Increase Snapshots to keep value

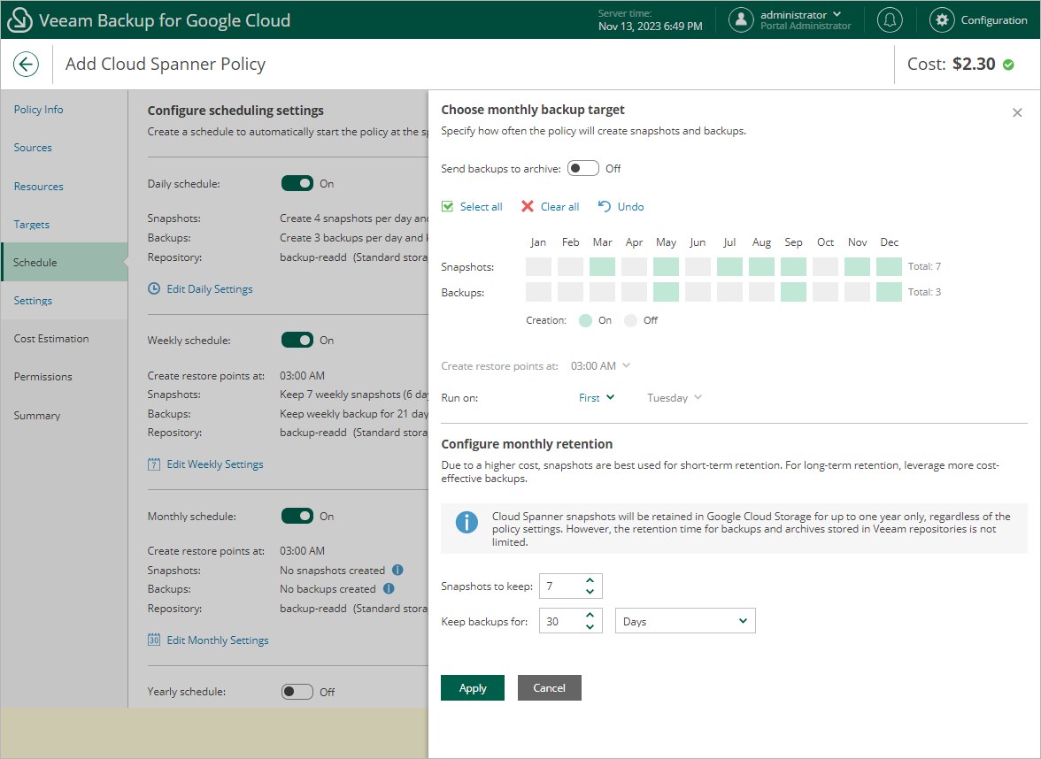(590, 580)
